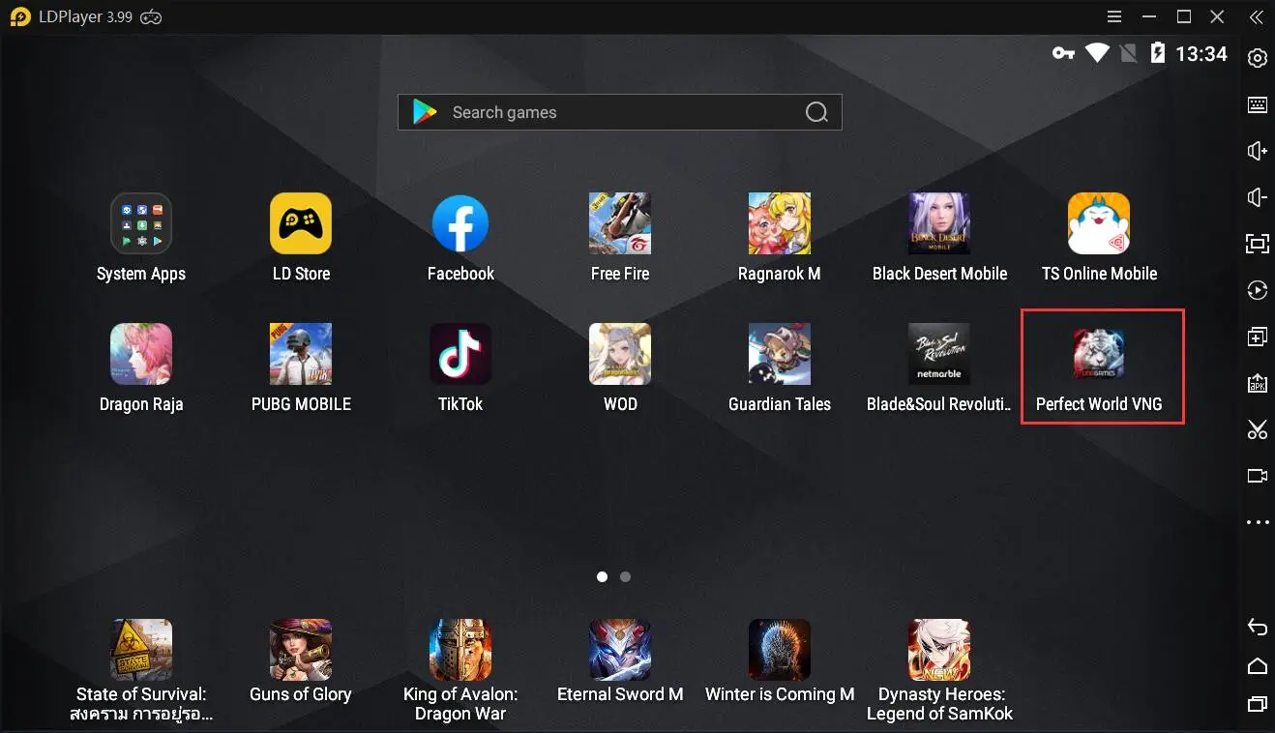Show more sidebar tools (three dots)

point(1258,522)
